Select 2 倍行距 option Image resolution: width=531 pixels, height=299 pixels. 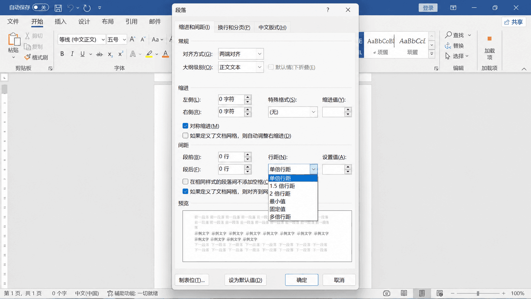[293, 194]
